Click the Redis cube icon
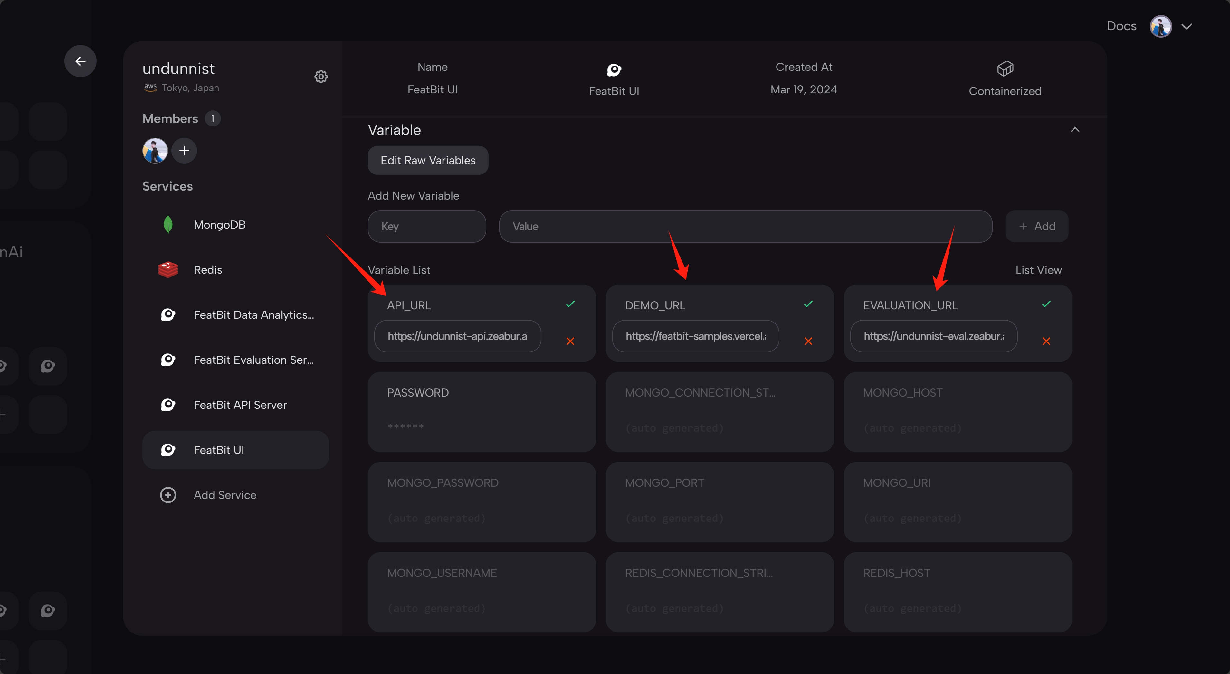This screenshot has width=1230, height=674. pyautogui.click(x=168, y=270)
